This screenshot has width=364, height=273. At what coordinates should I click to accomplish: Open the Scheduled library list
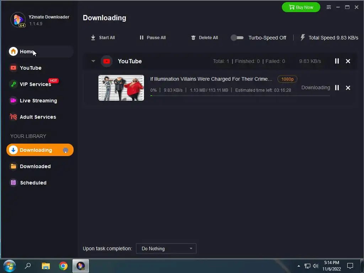tap(40, 183)
